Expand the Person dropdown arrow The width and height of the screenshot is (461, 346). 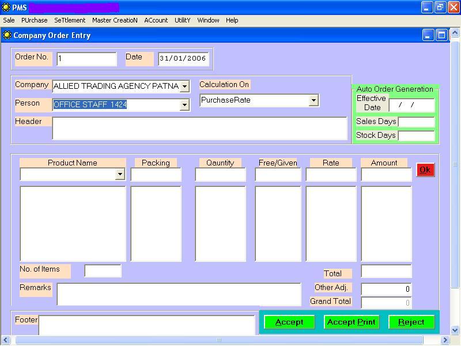click(x=184, y=105)
